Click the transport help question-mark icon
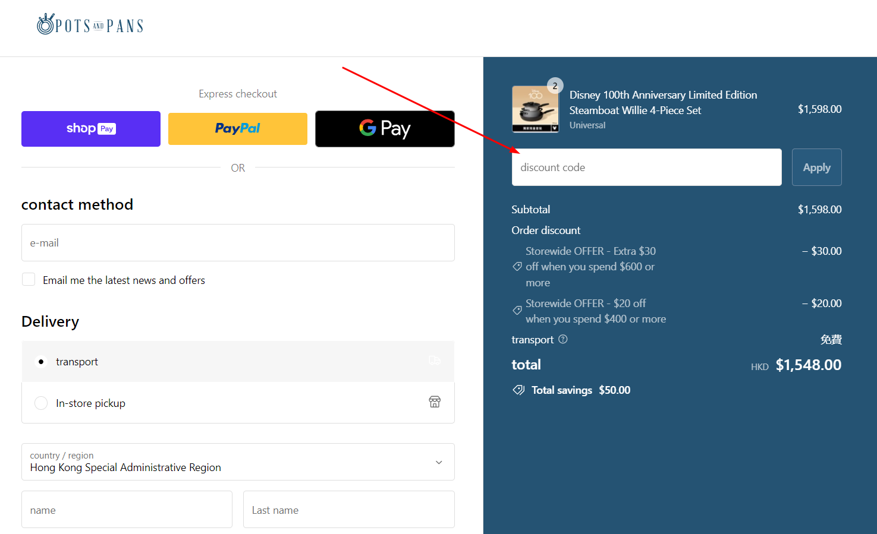The image size is (877, 534). pos(563,339)
